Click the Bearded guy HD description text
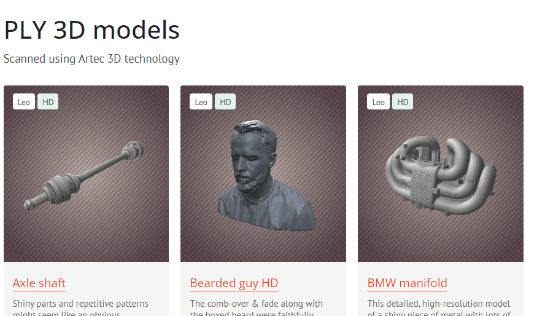553x316 pixels. point(257,307)
